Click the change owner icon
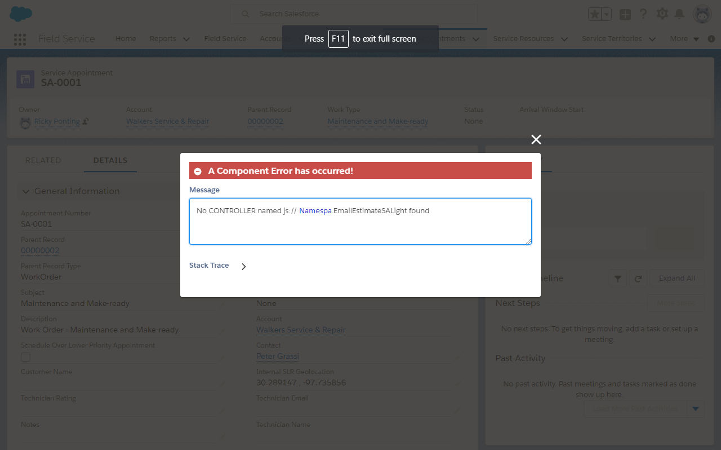This screenshot has height=450, width=721. [x=86, y=121]
